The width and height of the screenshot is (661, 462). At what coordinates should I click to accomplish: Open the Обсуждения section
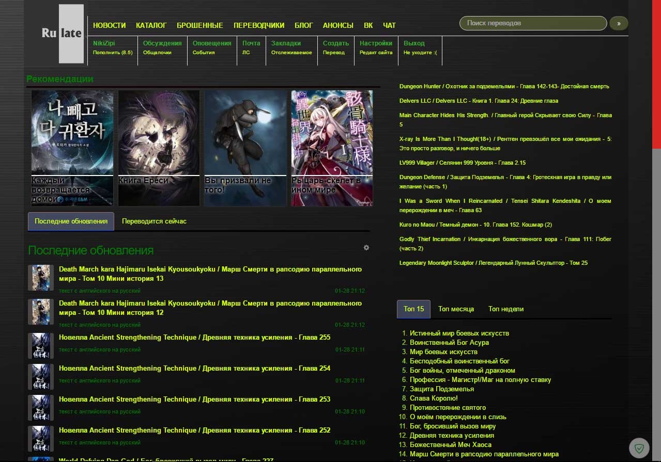[x=162, y=43]
